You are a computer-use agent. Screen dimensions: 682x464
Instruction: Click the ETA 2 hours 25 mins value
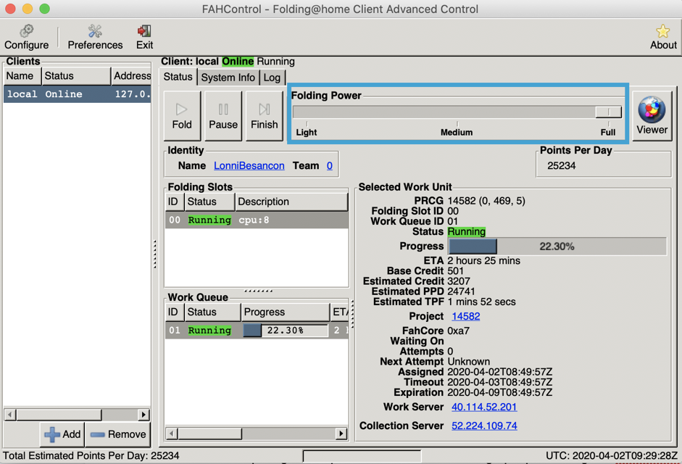(483, 261)
